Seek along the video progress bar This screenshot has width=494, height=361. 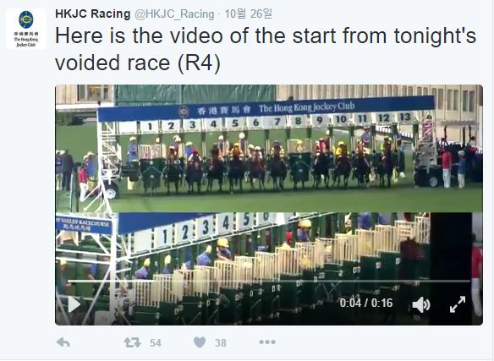[269, 281]
